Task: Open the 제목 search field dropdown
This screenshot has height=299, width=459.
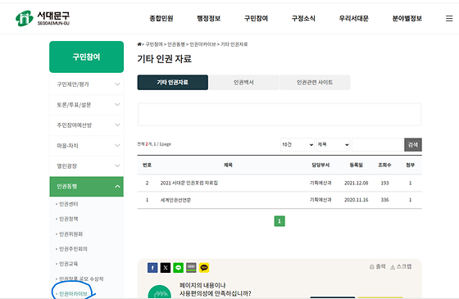Action: coord(333,144)
